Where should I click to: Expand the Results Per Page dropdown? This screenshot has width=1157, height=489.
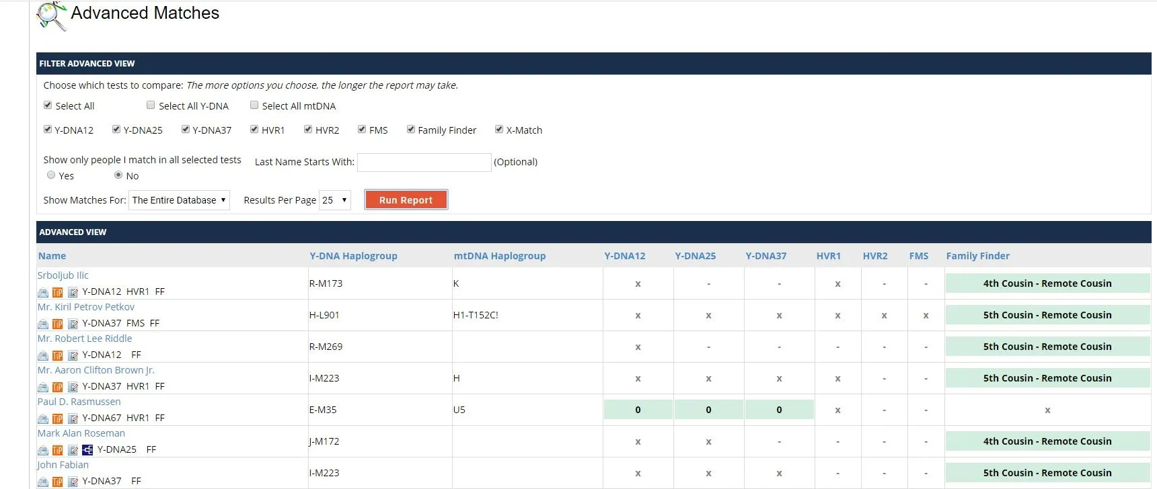point(334,200)
